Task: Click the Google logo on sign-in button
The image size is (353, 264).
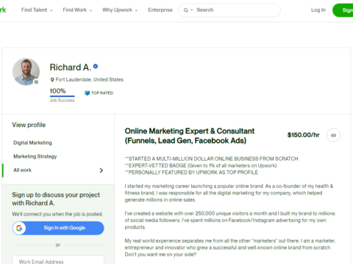Action: [x=19, y=228]
